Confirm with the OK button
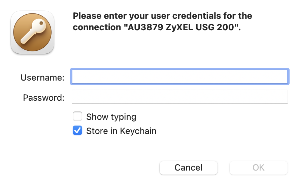The width and height of the screenshot is (297, 186). [x=259, y=168]
